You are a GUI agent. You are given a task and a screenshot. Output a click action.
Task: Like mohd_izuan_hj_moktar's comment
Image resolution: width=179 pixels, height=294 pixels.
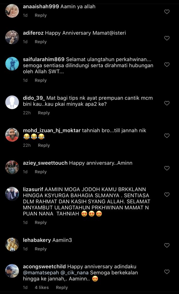pos(167,136)
